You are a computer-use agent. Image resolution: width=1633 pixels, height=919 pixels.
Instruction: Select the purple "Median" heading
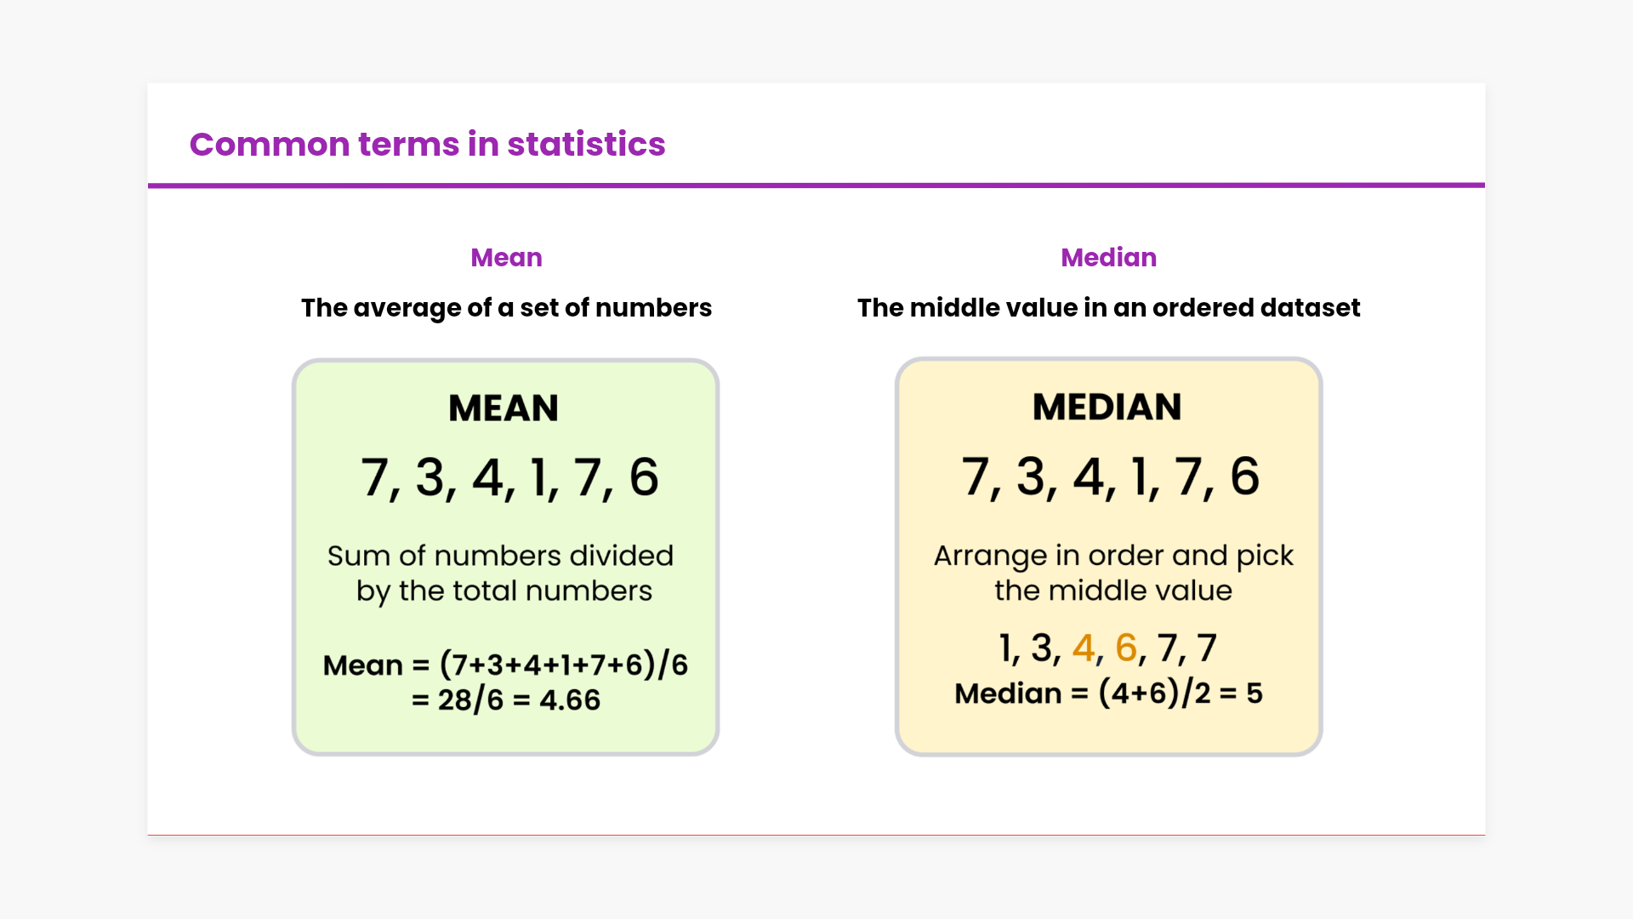point(1108,258)
